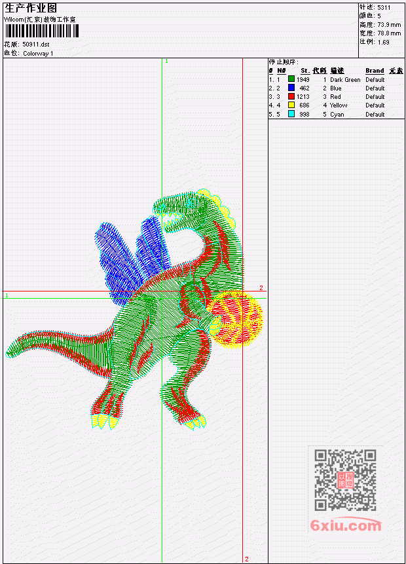Click the file name '50911.dst'

pos(35,45)
